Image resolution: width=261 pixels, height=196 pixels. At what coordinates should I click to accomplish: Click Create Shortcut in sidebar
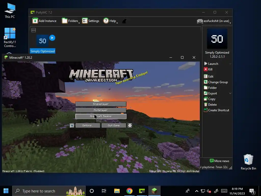point(217,110)
